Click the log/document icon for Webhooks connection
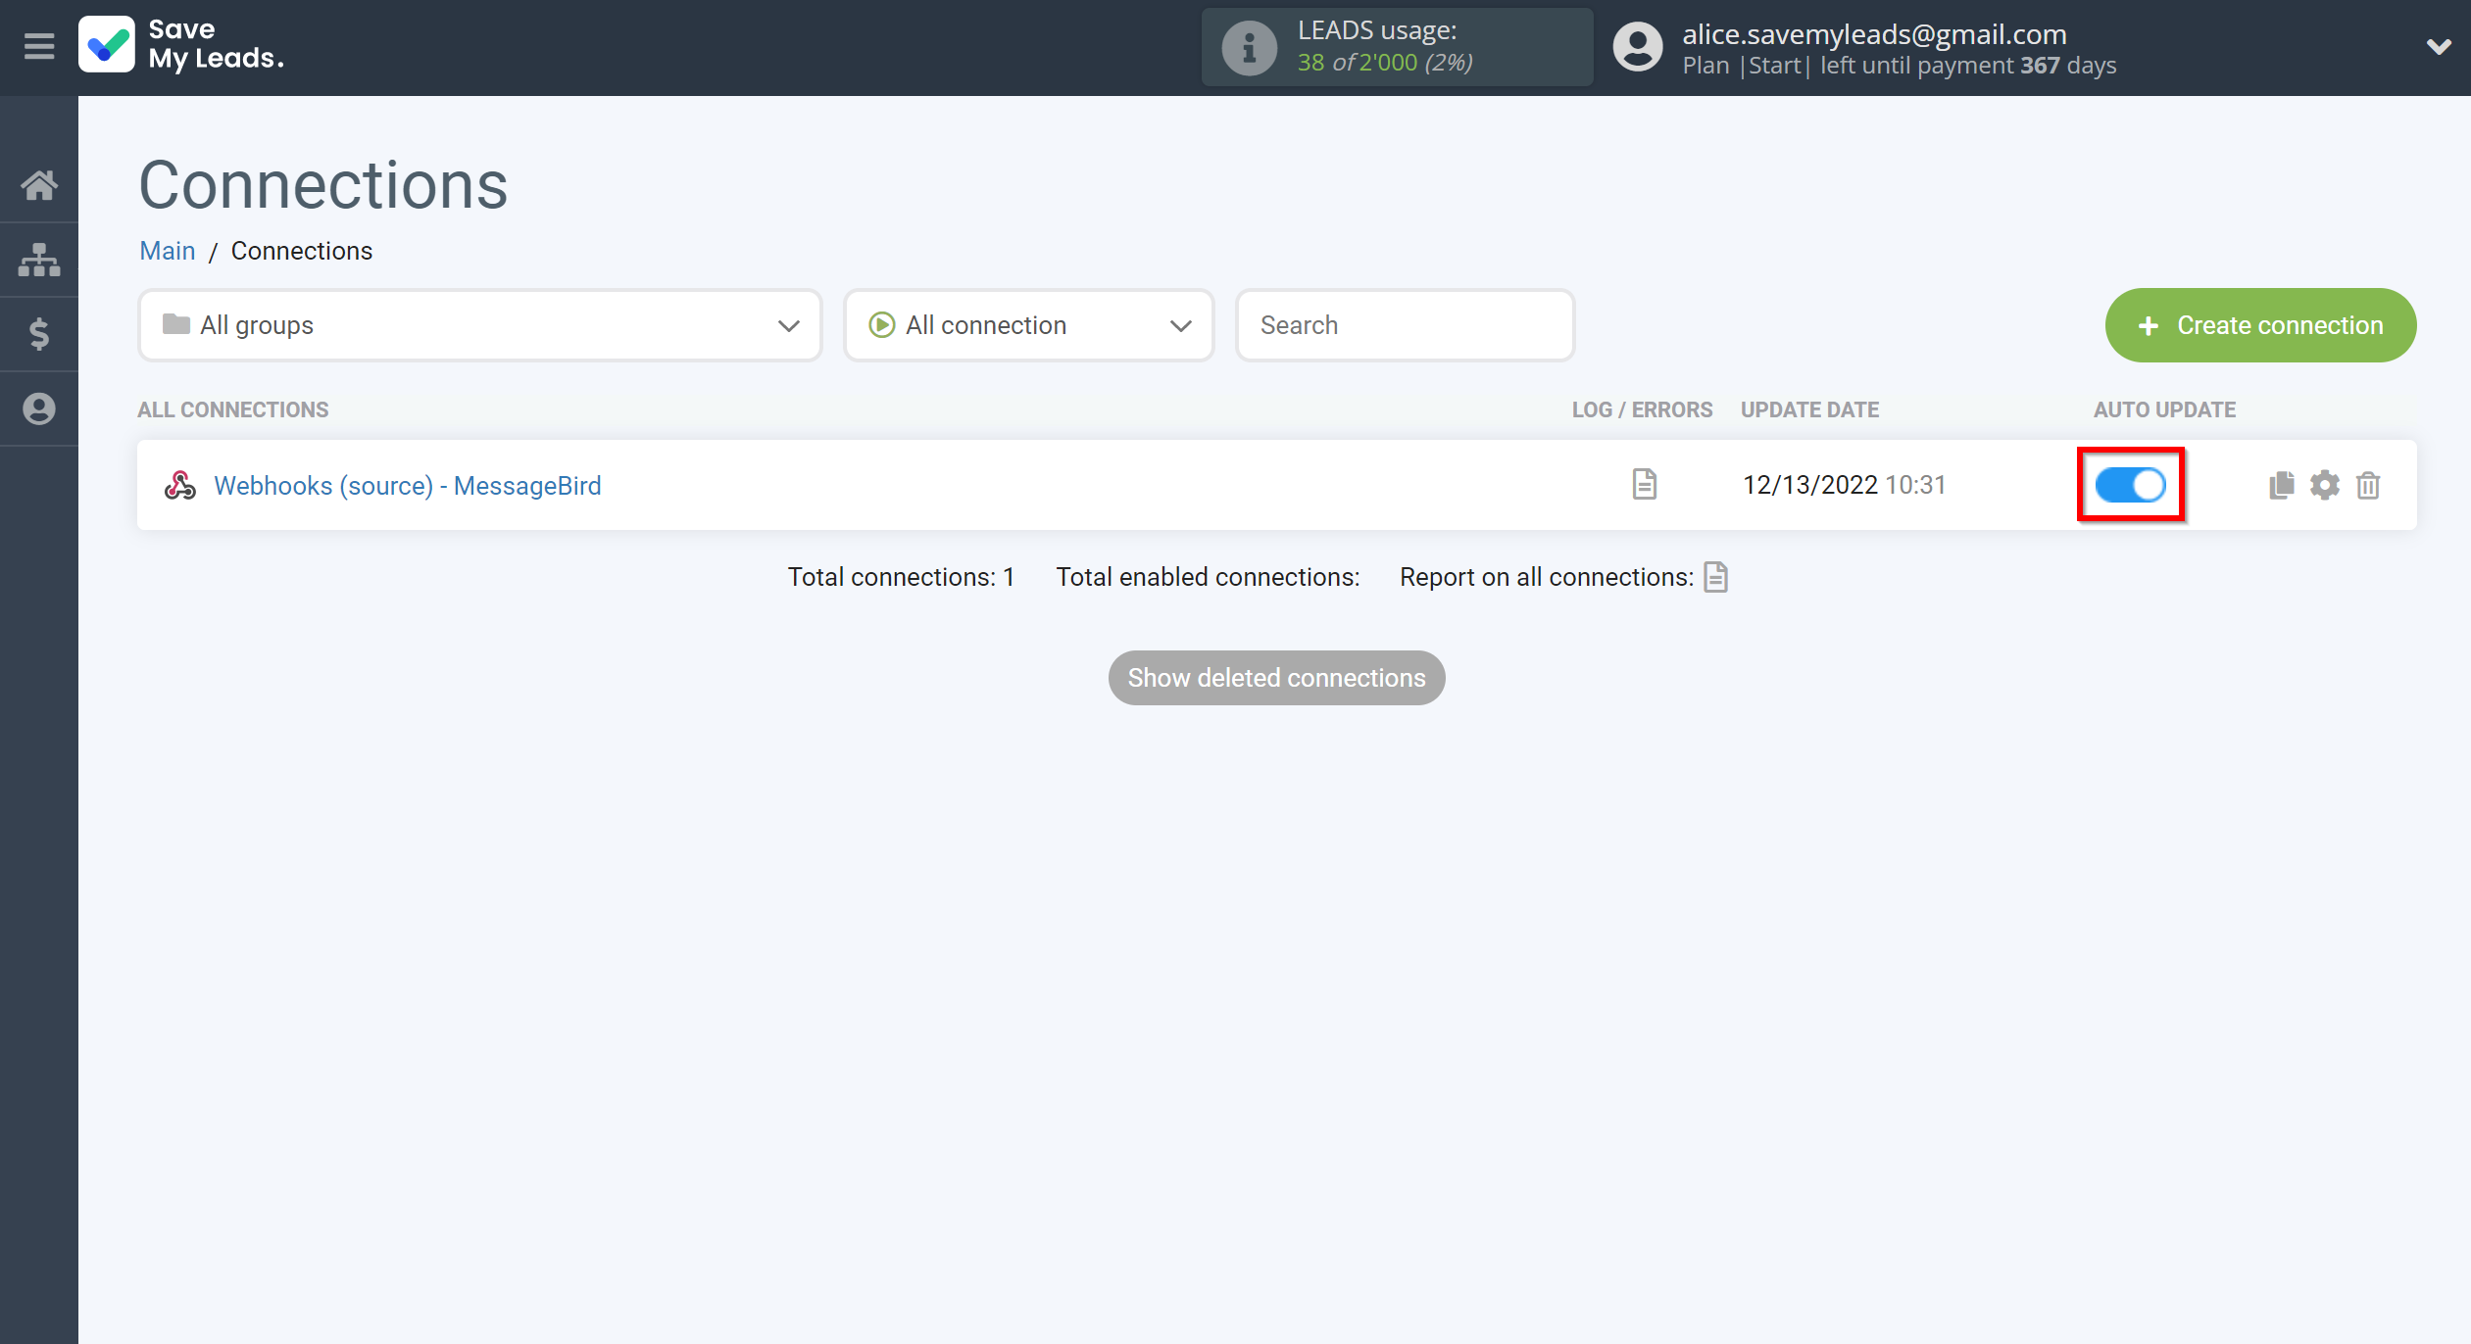 [x=1645, y=485]
